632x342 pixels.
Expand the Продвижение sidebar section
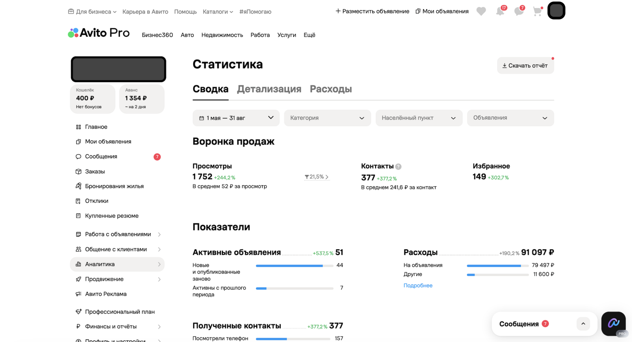(117, 279)
